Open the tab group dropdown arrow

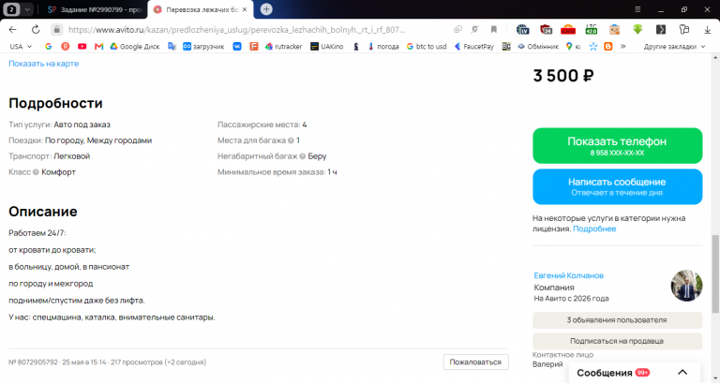27,9
